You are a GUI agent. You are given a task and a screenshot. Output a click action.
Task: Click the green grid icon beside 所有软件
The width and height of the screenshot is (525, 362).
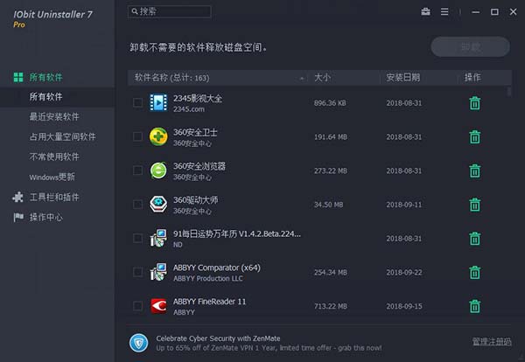pyautogui.click(x=18, y=77)
